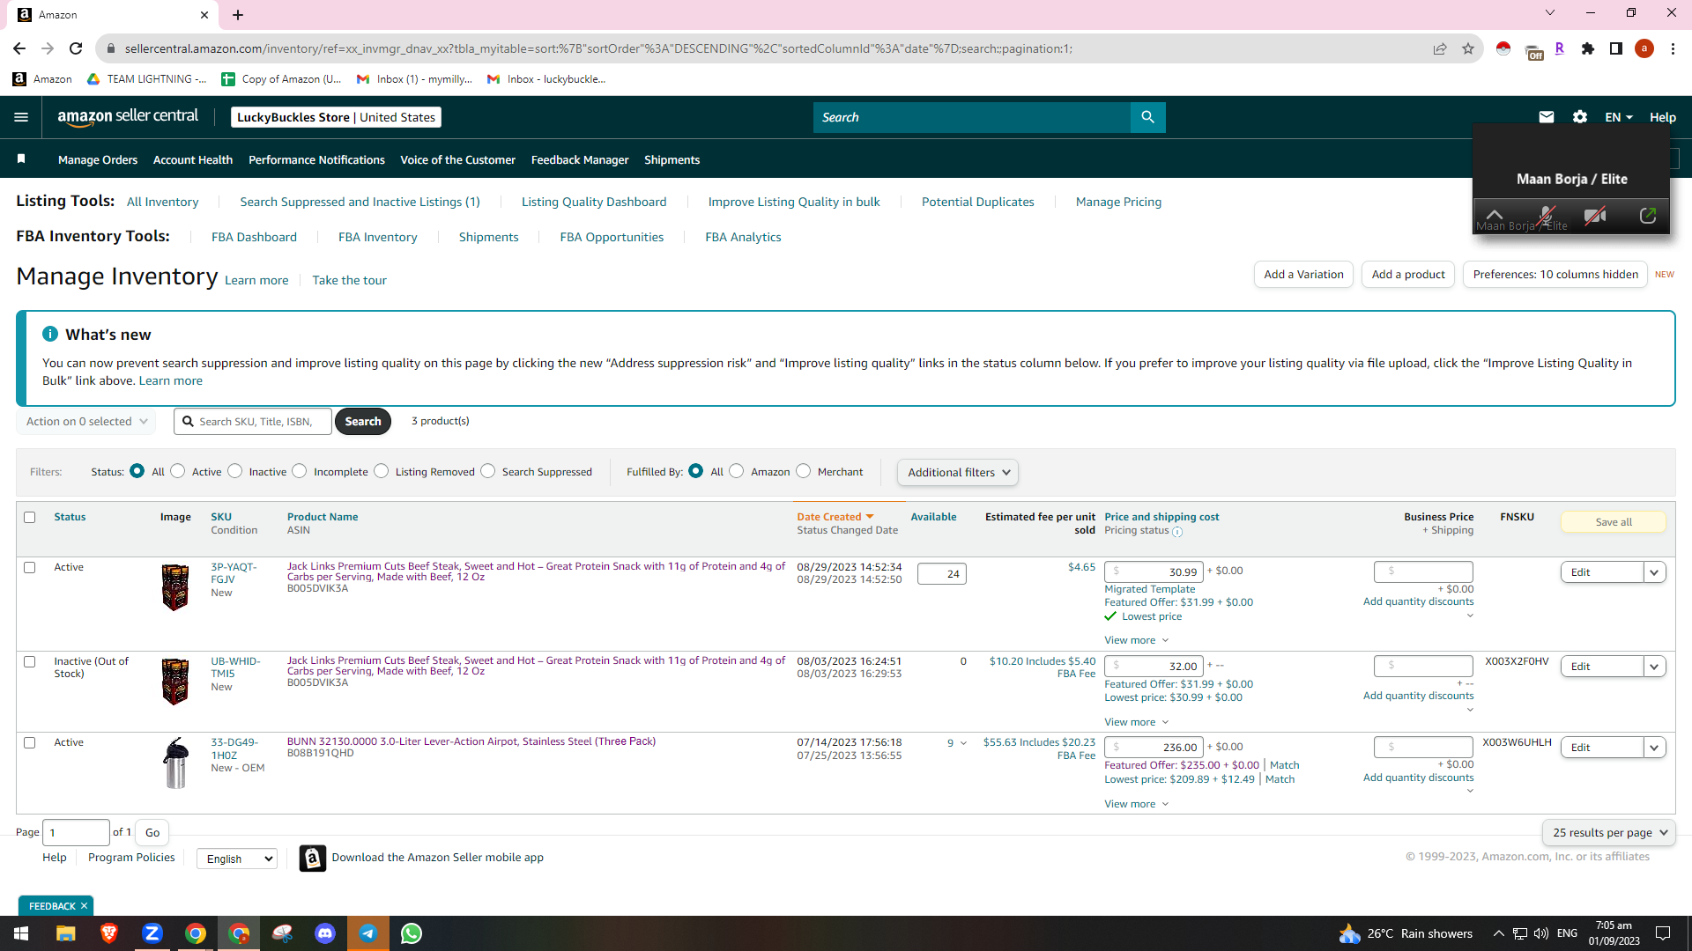
Task: Edit the 30.99 price field
Action: click(1154, 572)
